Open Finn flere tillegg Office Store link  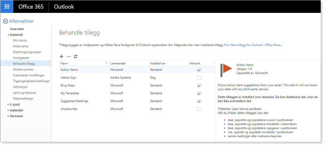(x=253, y=45)
